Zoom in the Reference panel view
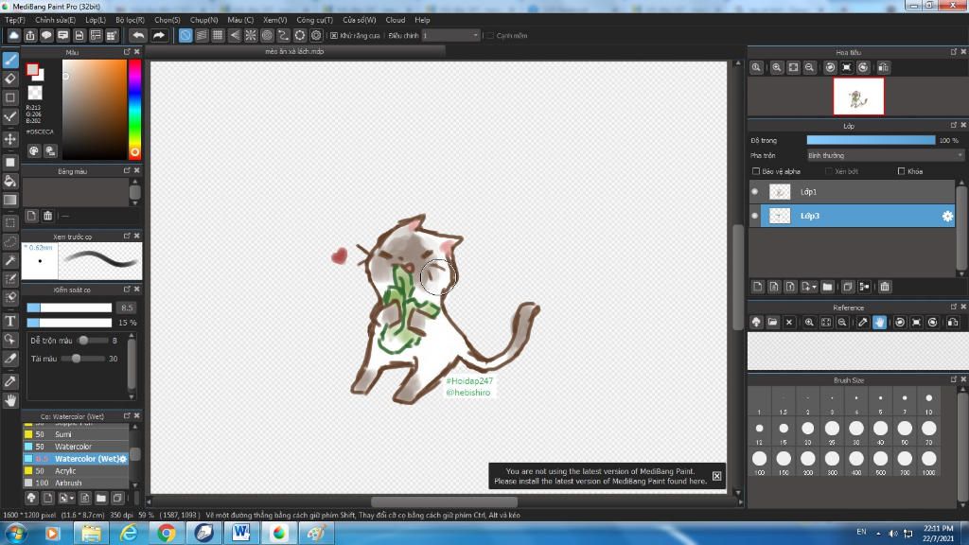The height and width of the screenshot is (545, 969). (x=809, y=322)
